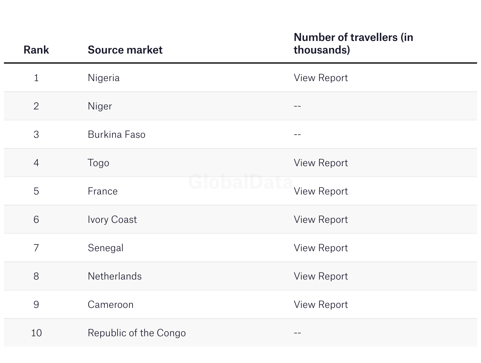This screenshot has width=481, height=363.
Task: Click the Rank column header
Action: [x=36, y=50]
